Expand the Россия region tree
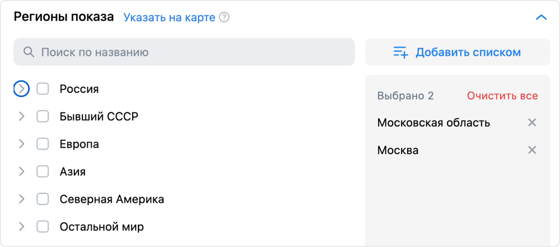This screenshot has width=560, height=247. point(21,89)
